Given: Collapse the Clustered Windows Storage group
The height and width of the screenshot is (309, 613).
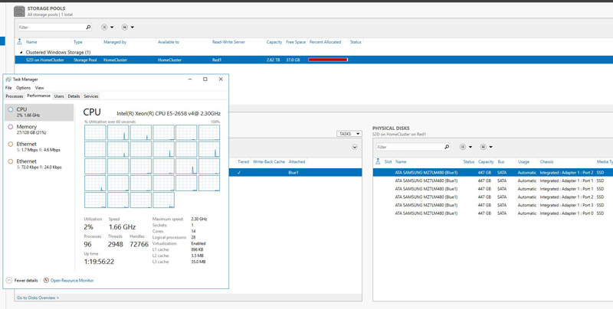Looking at the screenshot, I should [x=21, y=52].
